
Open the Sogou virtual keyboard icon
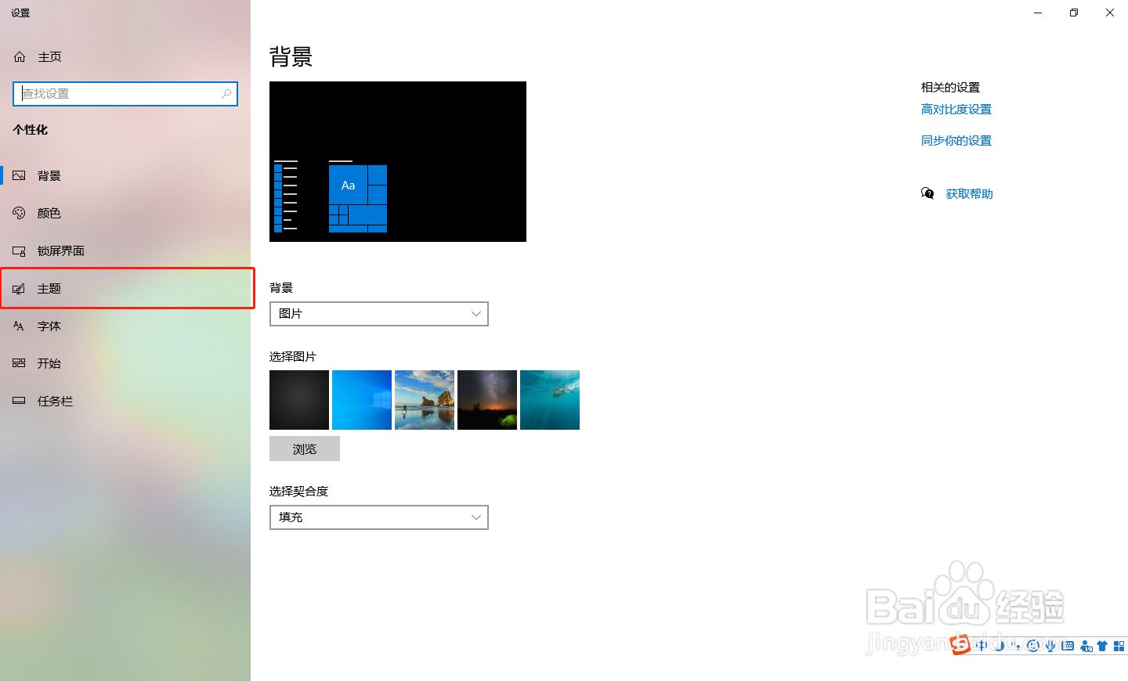[x=1068, y=645]
